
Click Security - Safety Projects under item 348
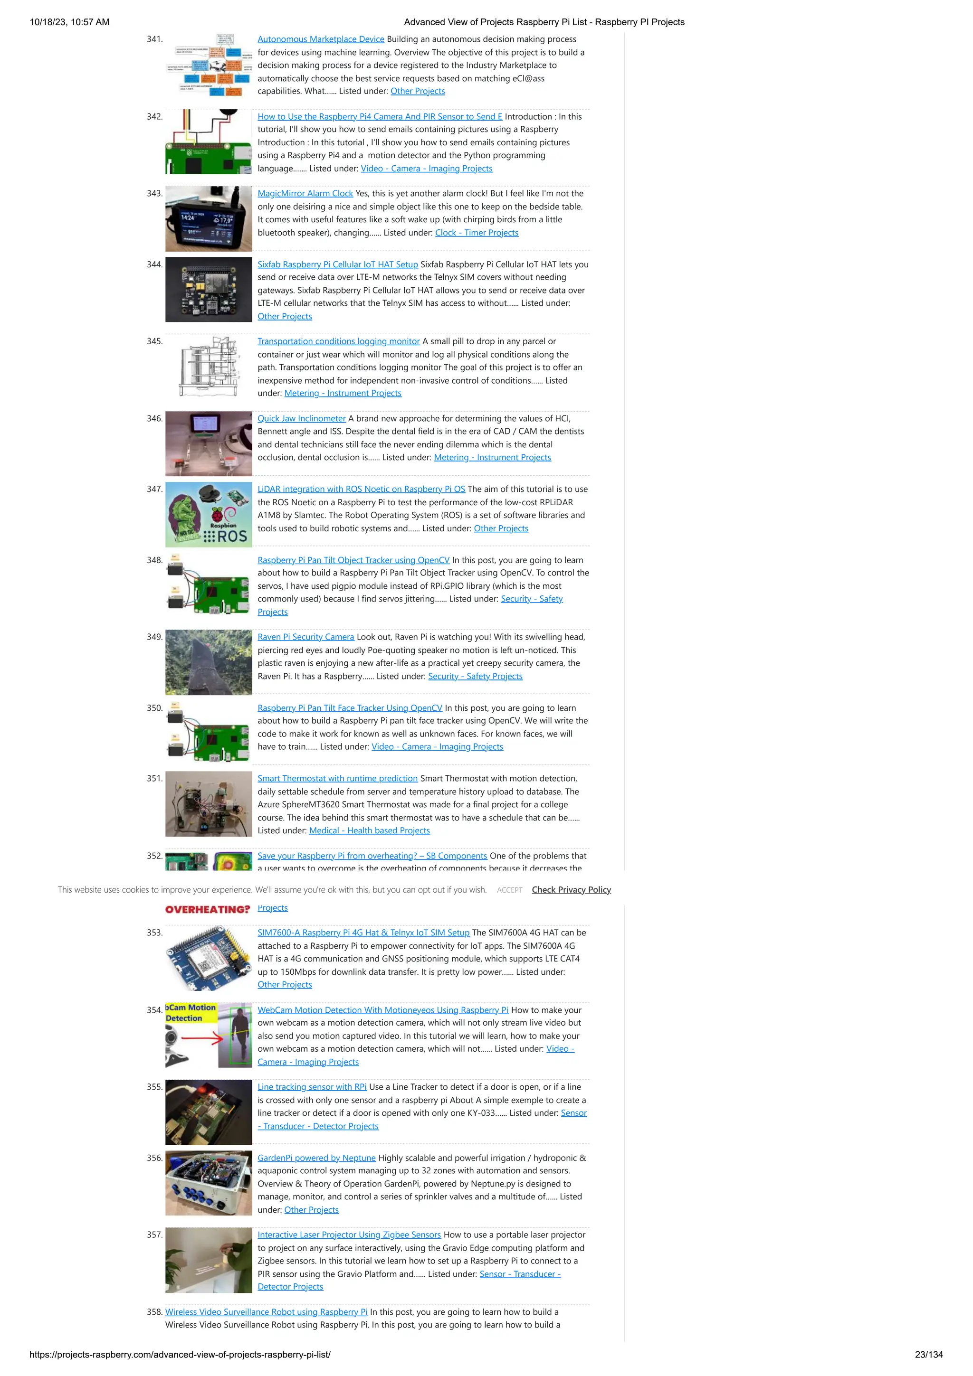pos(532,599)
